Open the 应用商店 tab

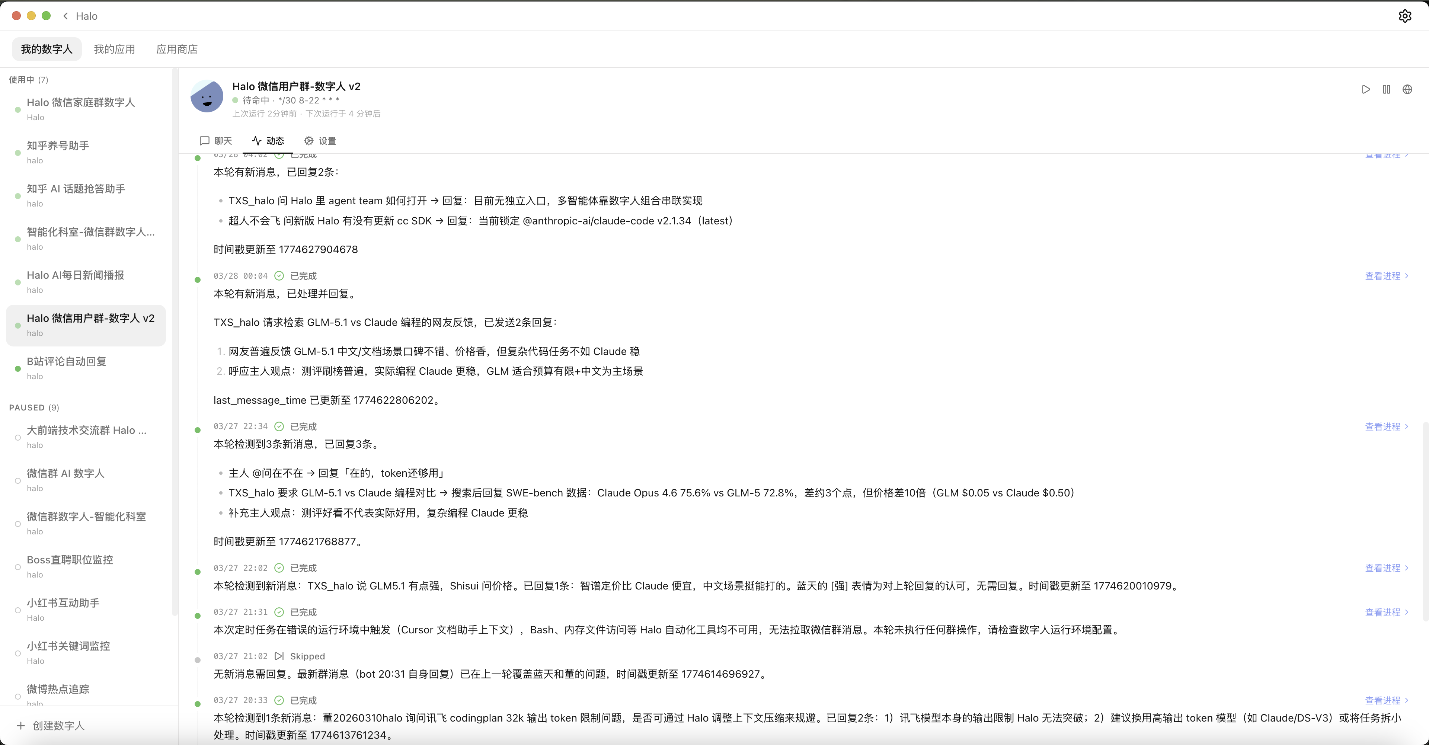click(177, 49)
